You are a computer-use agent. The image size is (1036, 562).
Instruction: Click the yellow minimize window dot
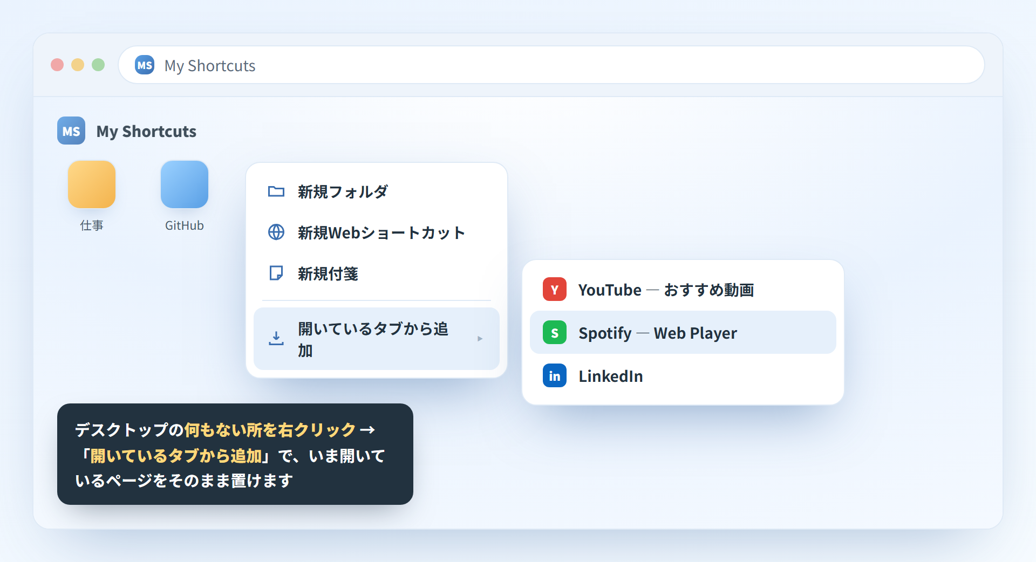[x=78, y=65]
